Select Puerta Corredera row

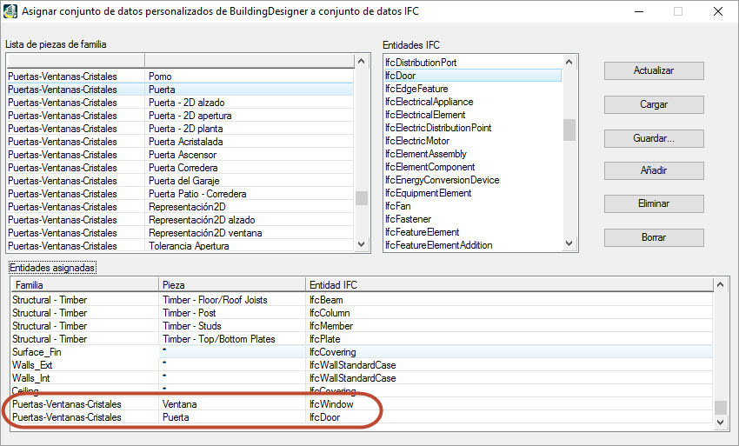180,168
